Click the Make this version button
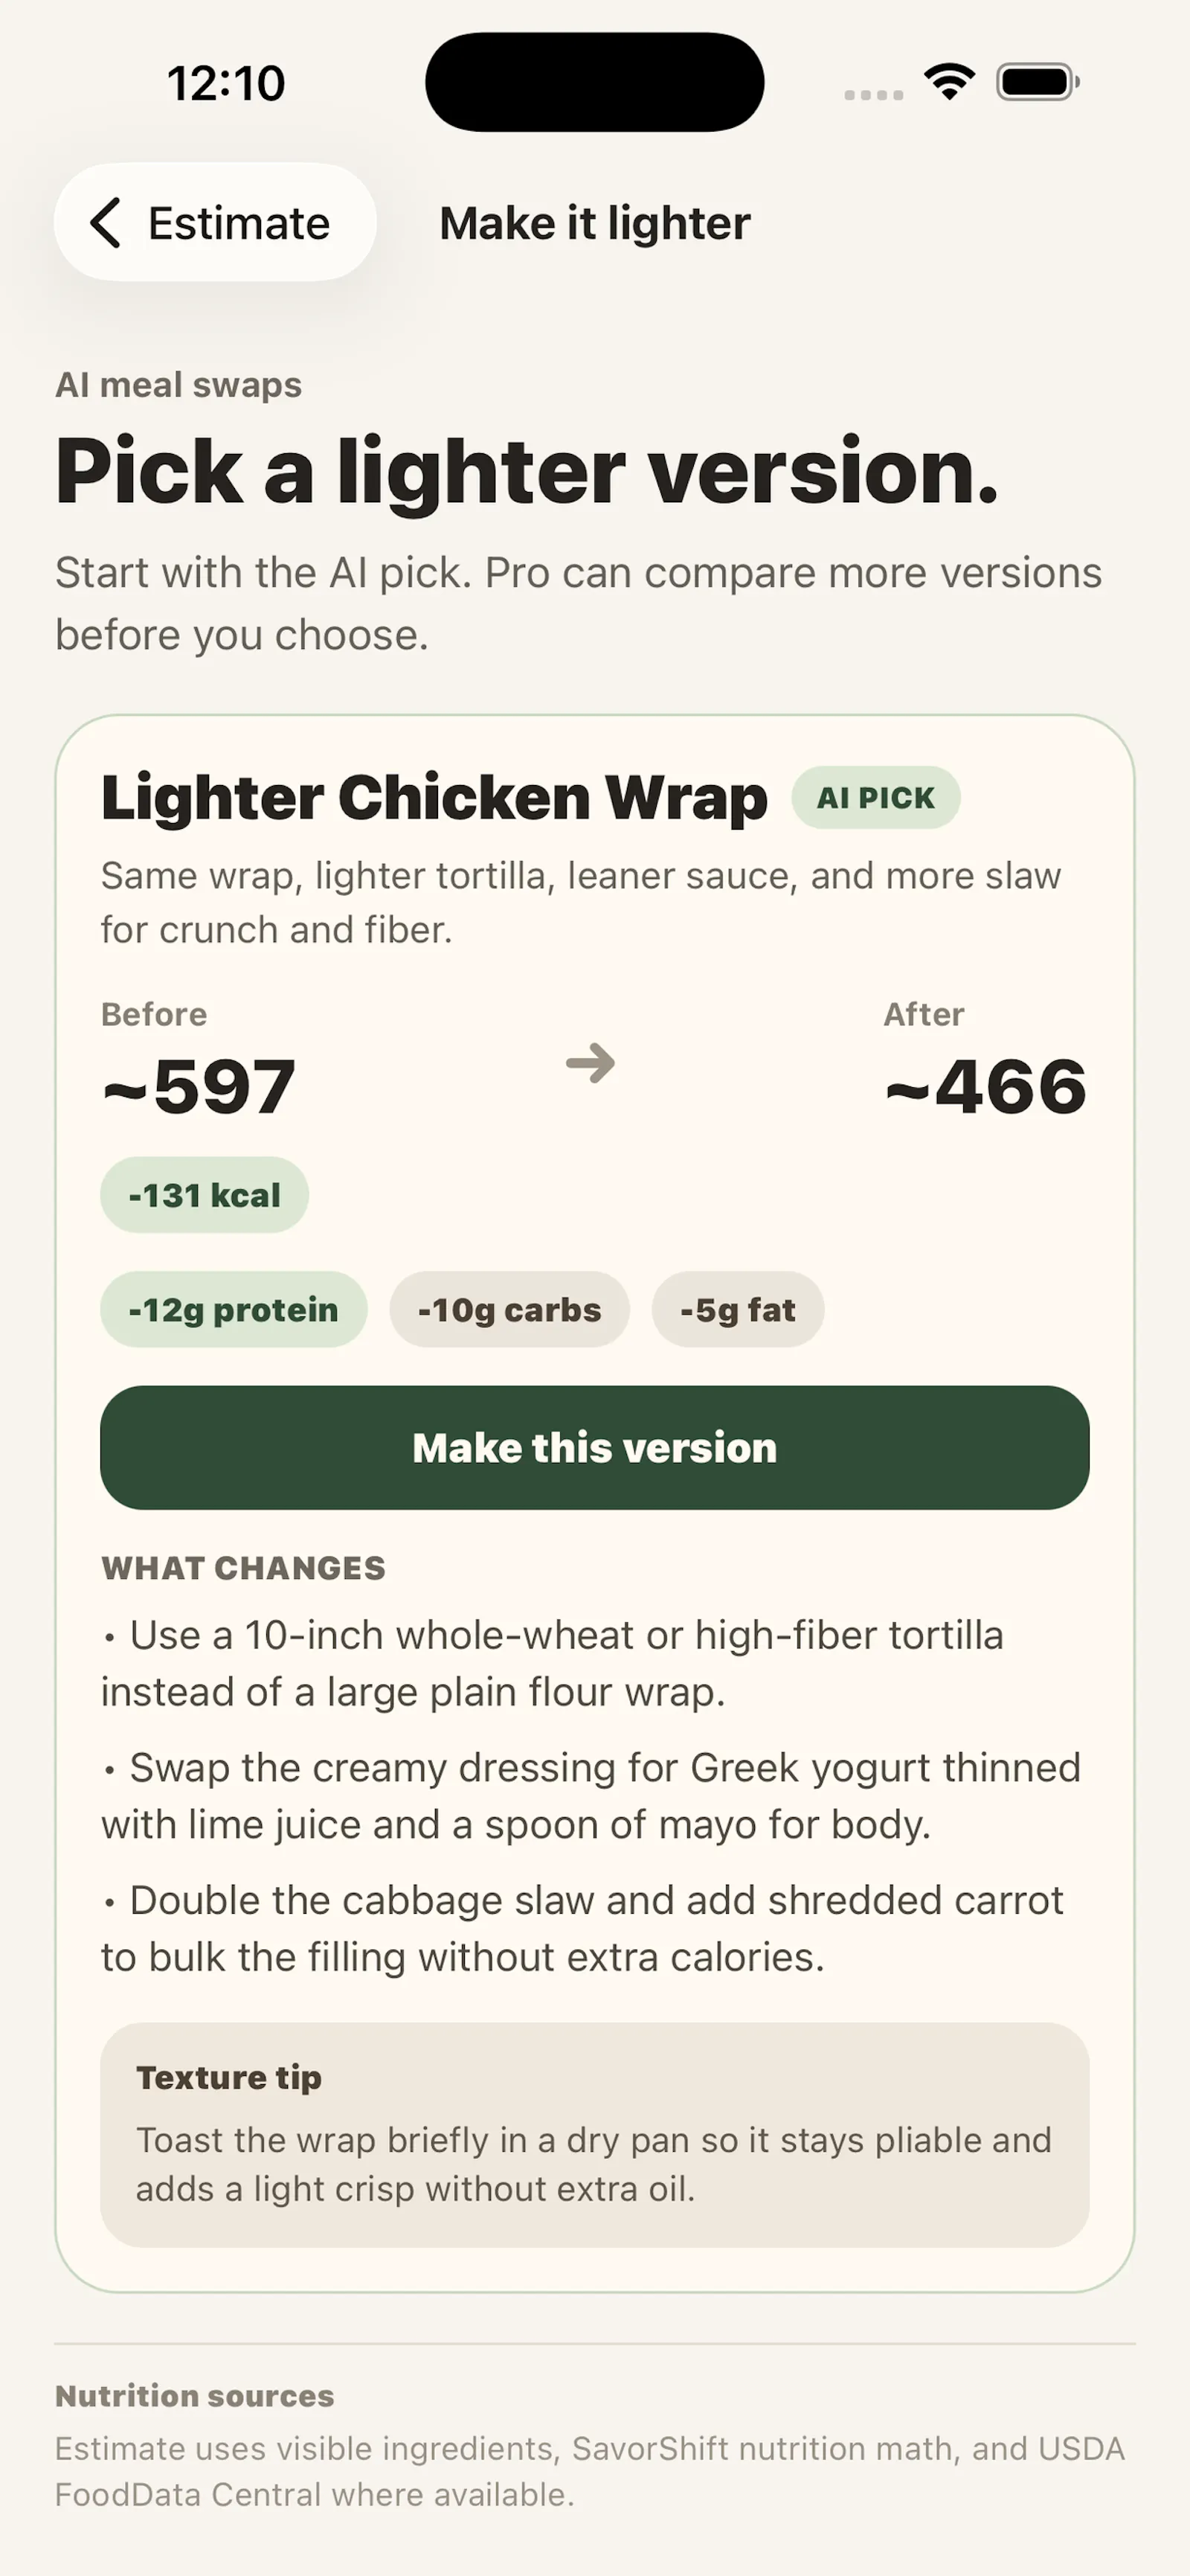 594,1447
